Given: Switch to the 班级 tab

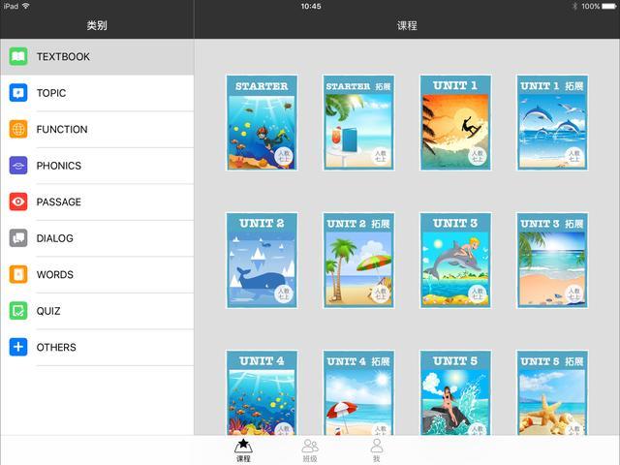Looking at the screenshot, I should (310, 450).
